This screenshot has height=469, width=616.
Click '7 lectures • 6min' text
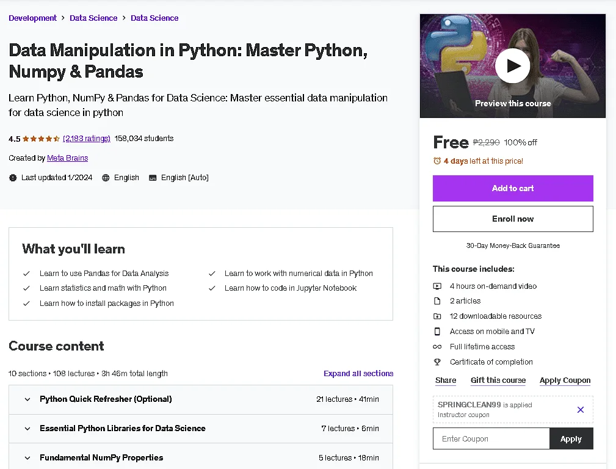point(350,429)
